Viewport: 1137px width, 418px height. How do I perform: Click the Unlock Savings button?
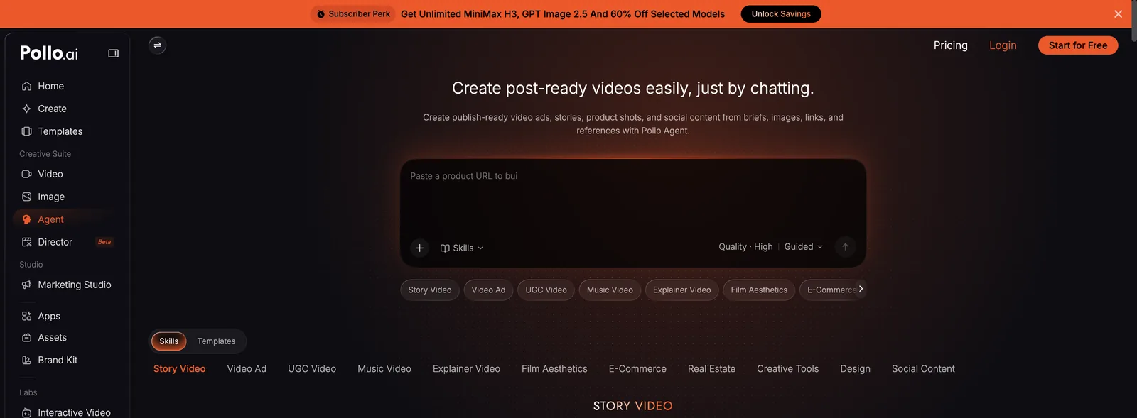click(x=781, y=14)
